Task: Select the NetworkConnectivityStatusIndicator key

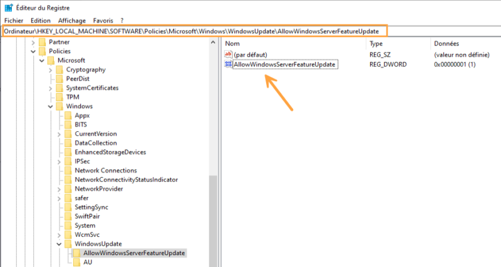Action: [x=127, y=179]
